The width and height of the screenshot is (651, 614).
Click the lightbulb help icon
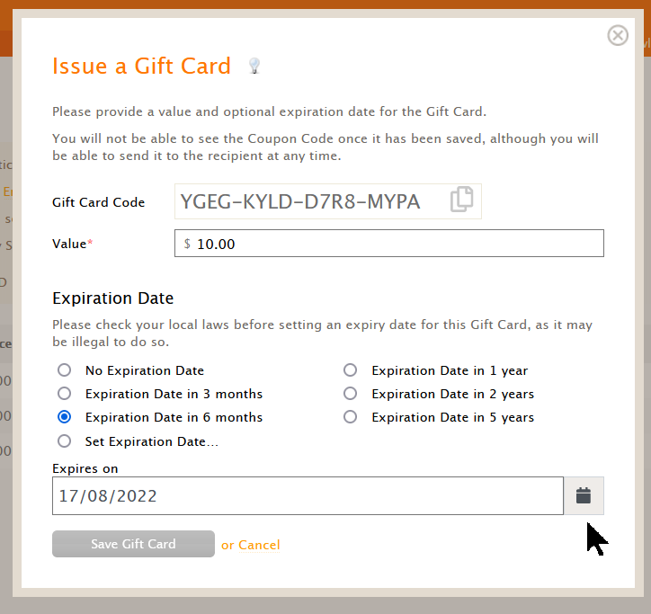click(x=254, y=66)
